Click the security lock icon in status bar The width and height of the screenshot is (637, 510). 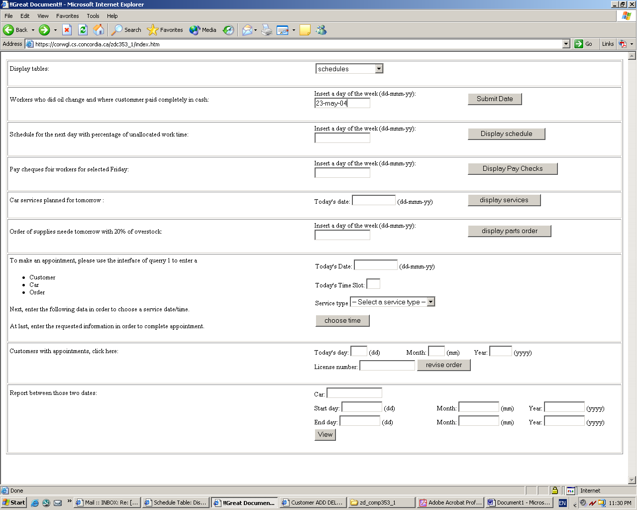point(555,491)
